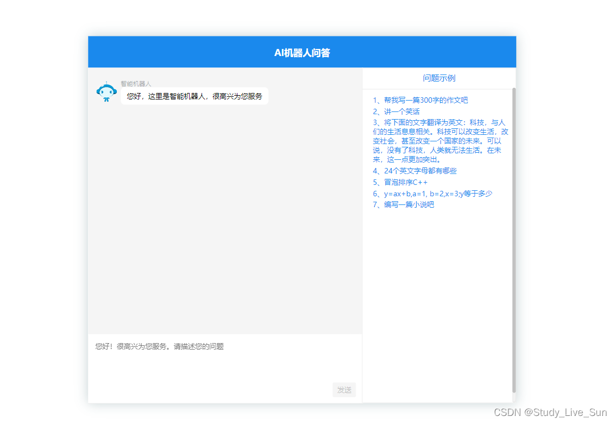615x423 pixels.
Task: Click the robot avatar icon
Action: pos(106,92)
